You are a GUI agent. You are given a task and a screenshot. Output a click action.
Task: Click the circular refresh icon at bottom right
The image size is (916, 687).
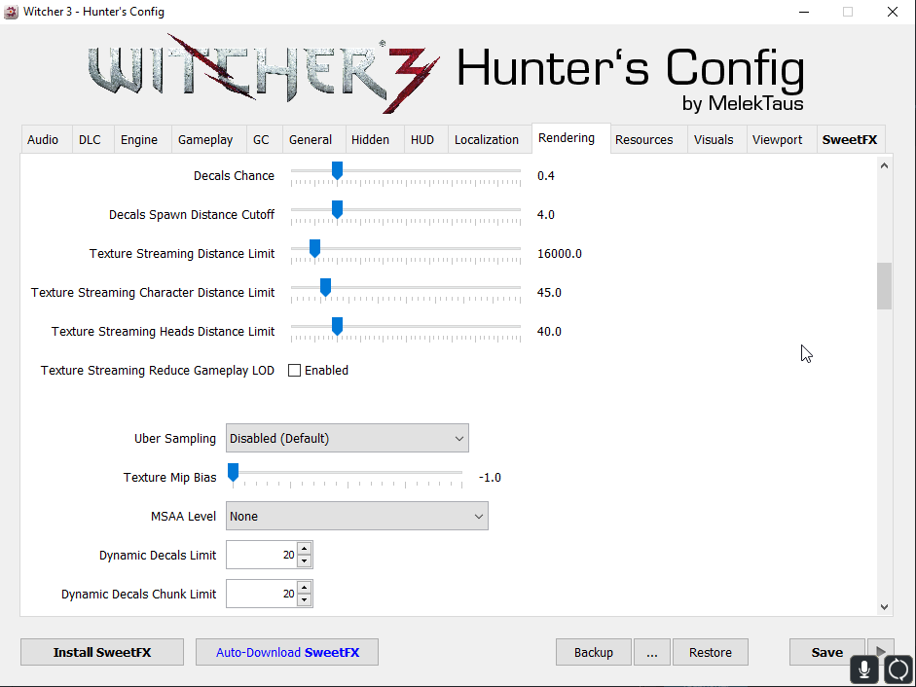coord(898,669)
